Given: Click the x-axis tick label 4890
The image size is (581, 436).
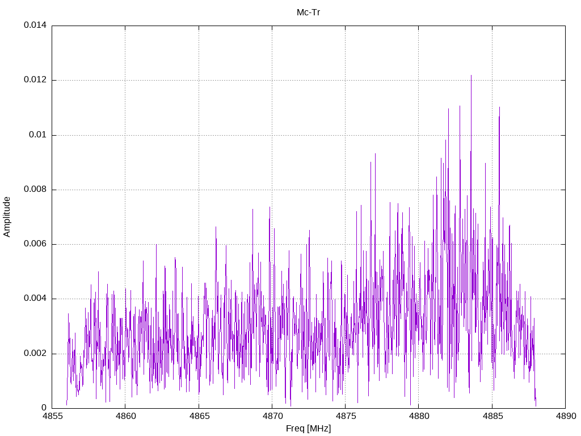Looking at the screenshot, I should [x=566, y=416].
